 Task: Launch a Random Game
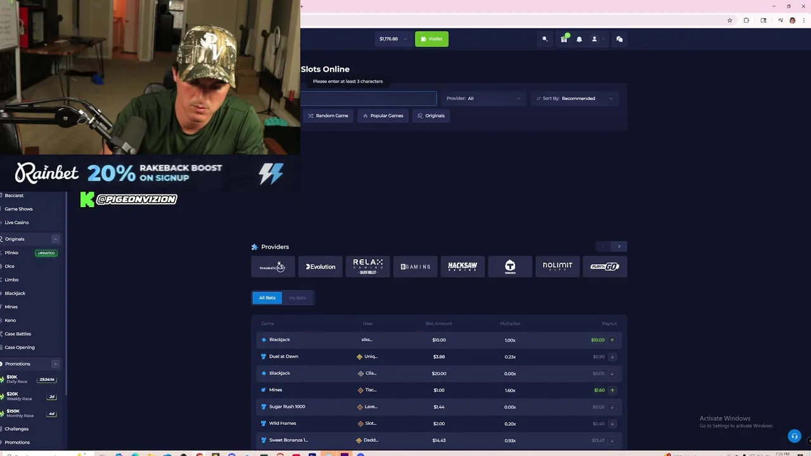(x=328, y=116)
